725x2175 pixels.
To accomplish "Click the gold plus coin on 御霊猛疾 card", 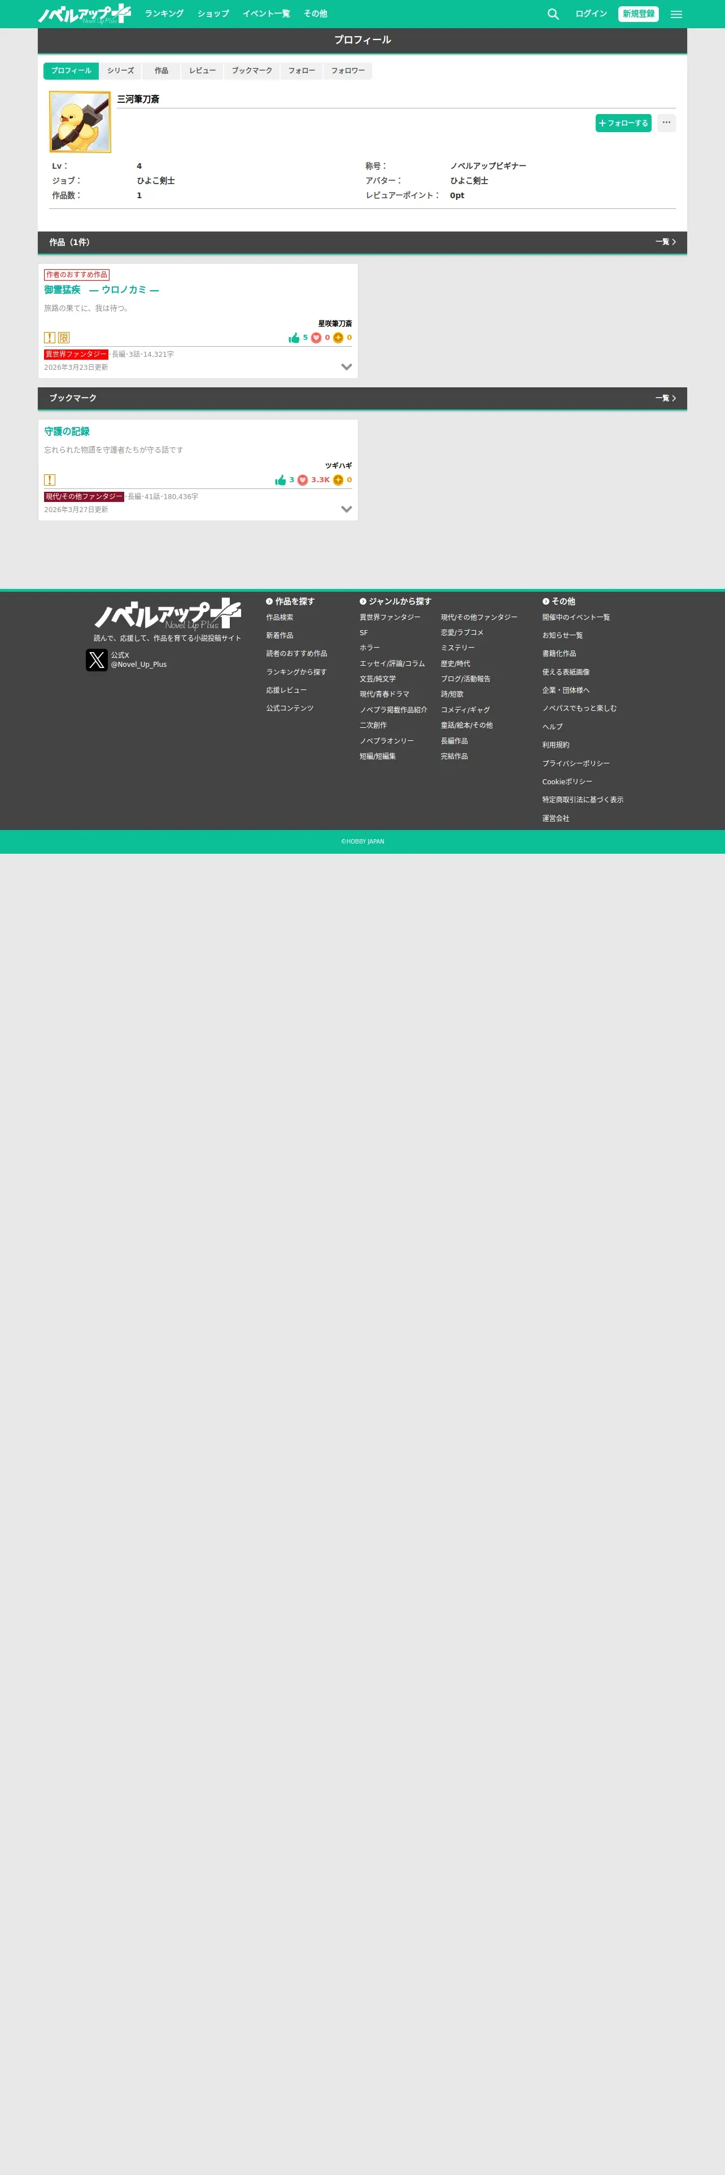I will pyautogui.click(x=338, y=338).
